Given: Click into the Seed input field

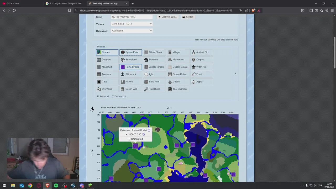Looking at the screenshot, I should [132, 17].
